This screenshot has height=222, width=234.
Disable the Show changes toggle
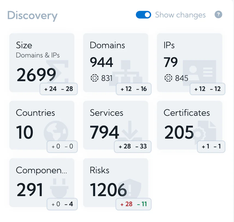144,15
